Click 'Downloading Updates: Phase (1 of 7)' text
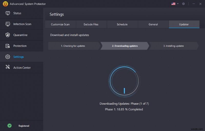205x131 pixels. pyautogui.click(x=124, y=104)
